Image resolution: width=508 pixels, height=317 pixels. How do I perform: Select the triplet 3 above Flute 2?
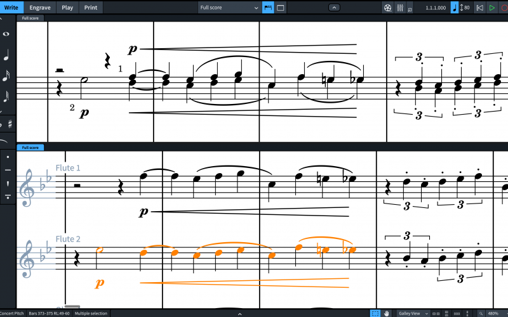pos(407,235)
